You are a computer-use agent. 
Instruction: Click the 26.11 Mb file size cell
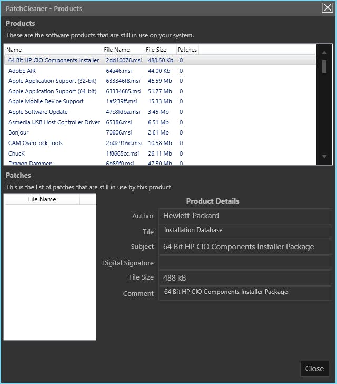160,153
